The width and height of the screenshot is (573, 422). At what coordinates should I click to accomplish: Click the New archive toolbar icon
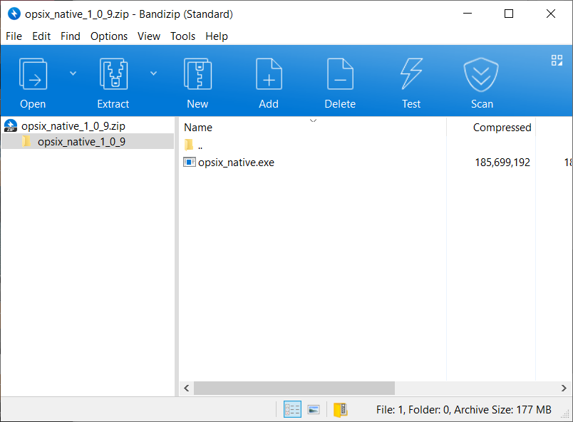197,74
